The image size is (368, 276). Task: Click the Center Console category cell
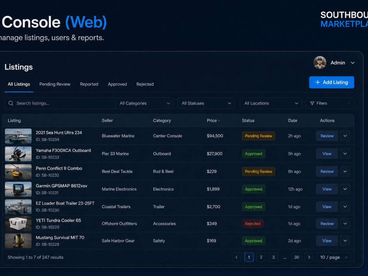point(167,136)
